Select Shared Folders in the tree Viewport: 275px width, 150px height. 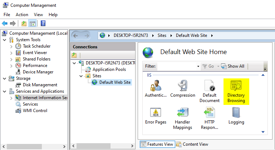click(36, 59)
